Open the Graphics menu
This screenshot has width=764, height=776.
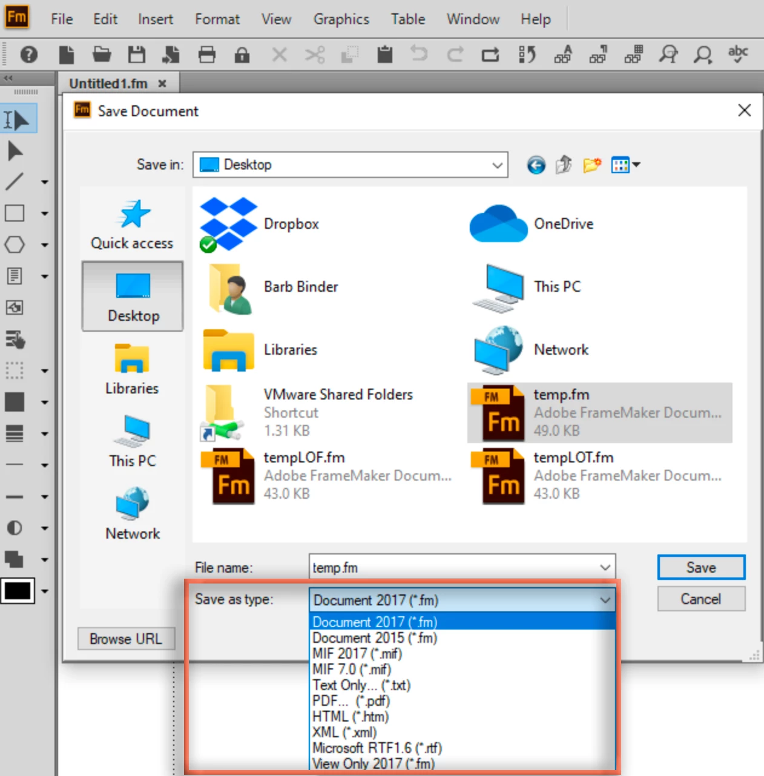pyautogui.click(x=341, y=19)
